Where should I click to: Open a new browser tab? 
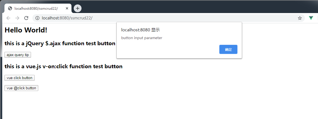pyautogui.click(x=77, y=8)
